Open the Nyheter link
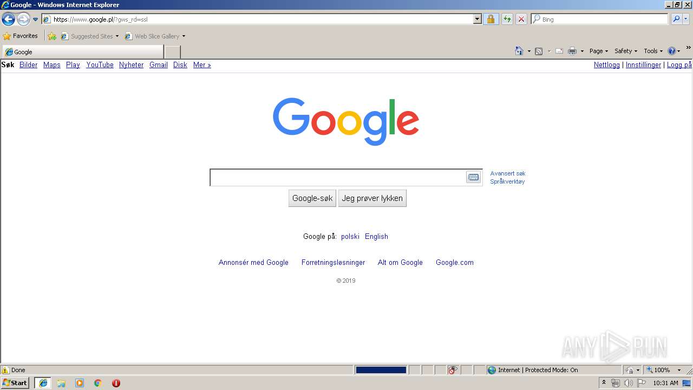The image size is (693, 390). 132,65
